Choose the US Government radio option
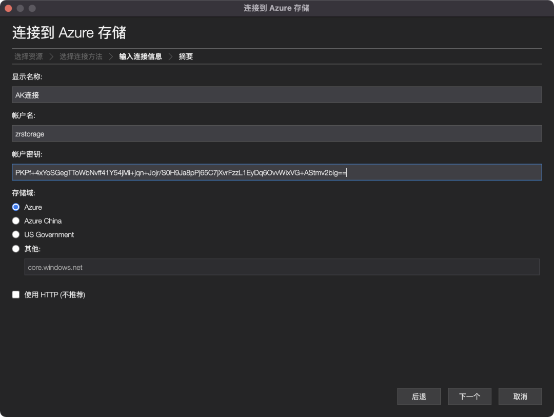Viewport: 554px width, 417px height. coord(15,234)
